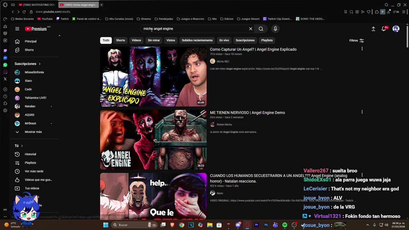
Task: Select the Vistos filter chip
Action: 171,40
